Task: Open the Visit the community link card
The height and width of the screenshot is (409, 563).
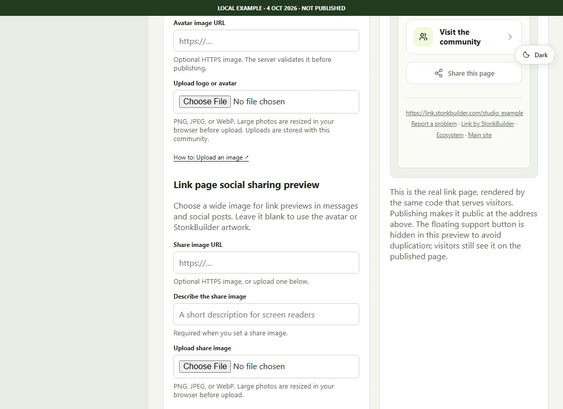Action: click(x=464, y=37)
